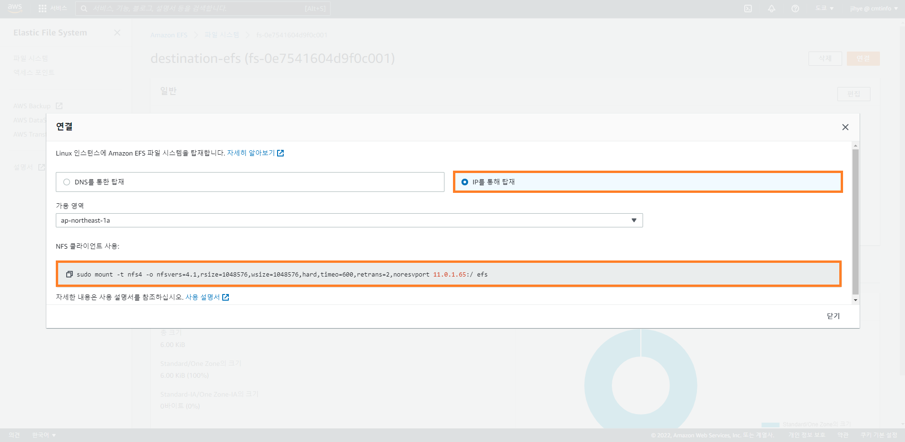Click the orange 연결 button
Screen dimensions: 905x442
[863, 59]
